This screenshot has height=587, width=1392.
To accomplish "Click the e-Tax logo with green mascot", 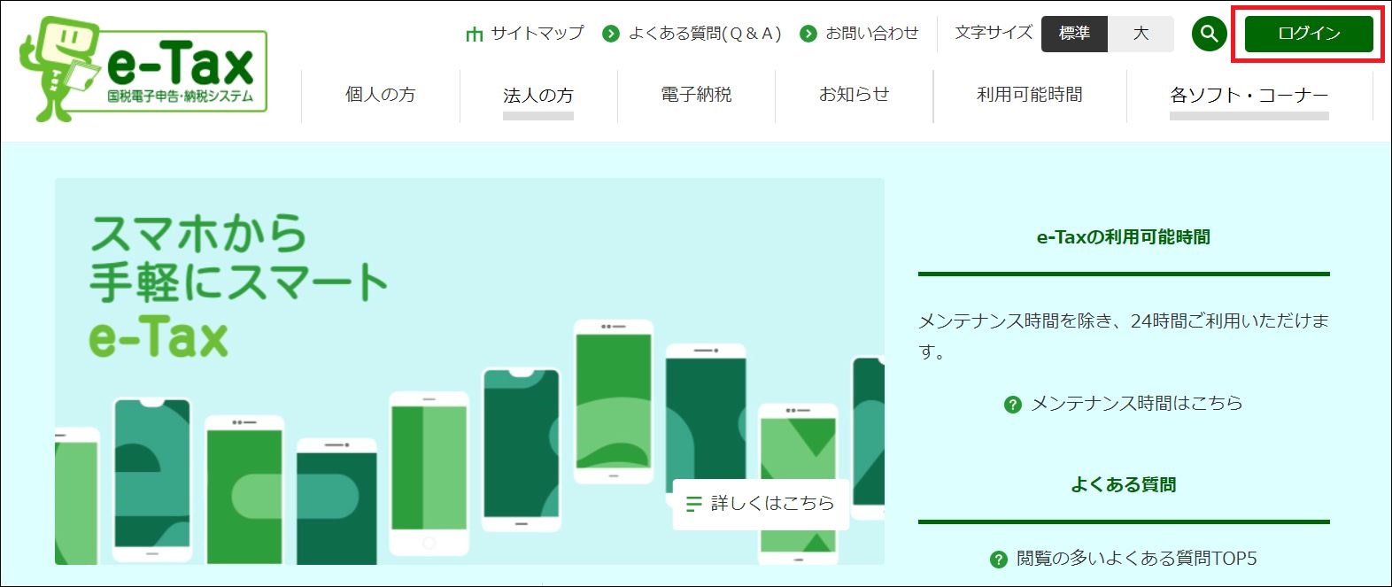I will [x=143, y=68].
